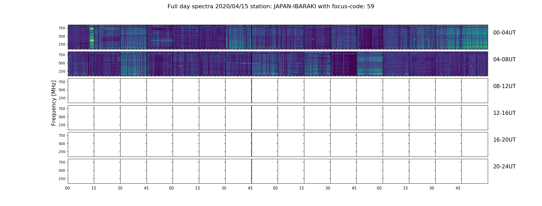This screenshot has height=206, width=542.
Task: Click the bright burst in the 00-04UT spectrogram
Action: [92, 37]
